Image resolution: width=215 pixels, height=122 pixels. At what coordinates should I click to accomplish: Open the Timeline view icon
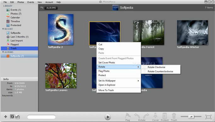(8, 21)
